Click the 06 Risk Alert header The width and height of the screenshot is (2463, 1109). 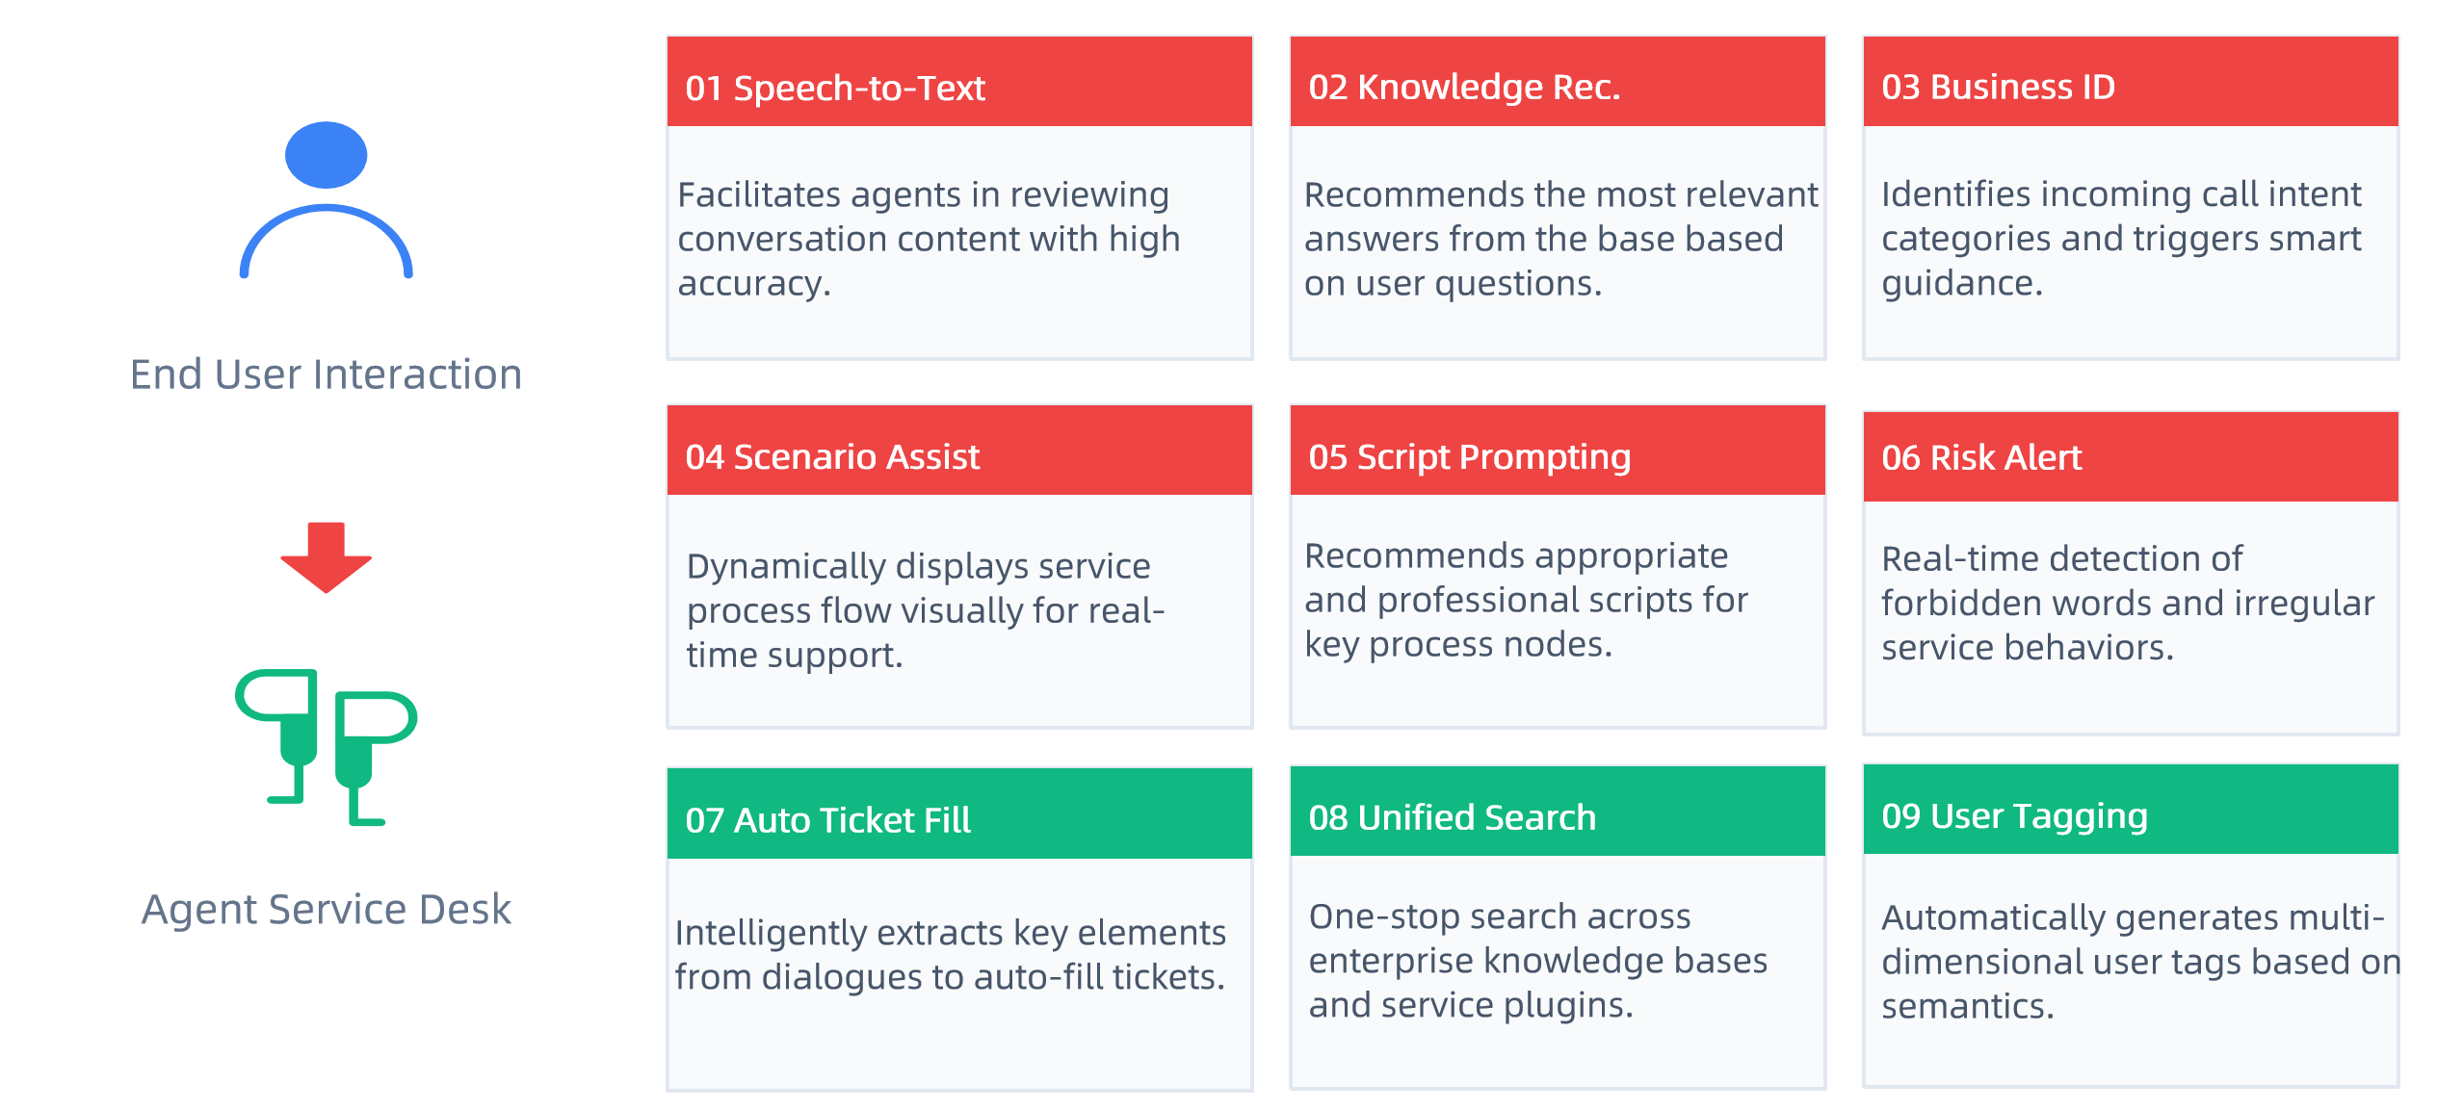click(2131, 457)
